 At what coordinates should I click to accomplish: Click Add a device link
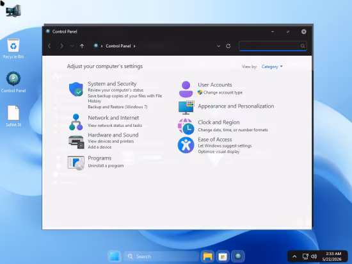tap(100, 147)
